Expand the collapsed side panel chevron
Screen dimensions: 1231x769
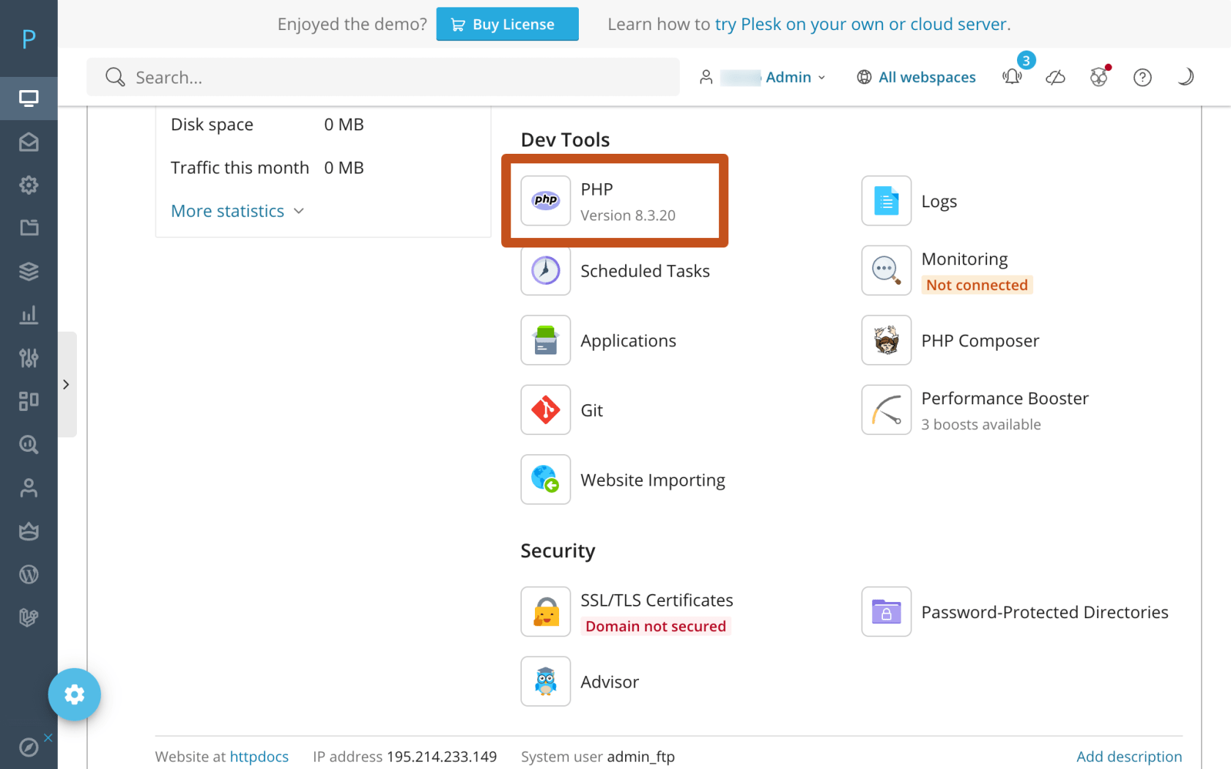pos(67,384)
